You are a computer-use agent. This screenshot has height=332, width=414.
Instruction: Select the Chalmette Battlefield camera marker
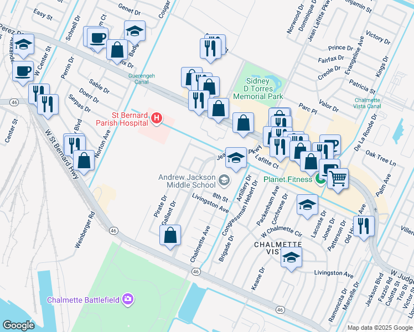point(128,300)
